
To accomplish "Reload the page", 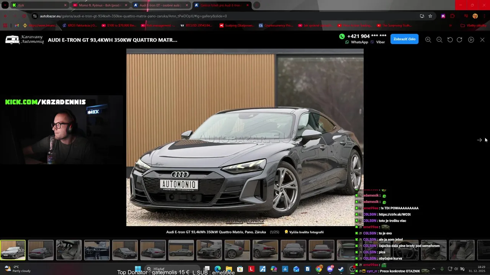I will coord(24,16).
